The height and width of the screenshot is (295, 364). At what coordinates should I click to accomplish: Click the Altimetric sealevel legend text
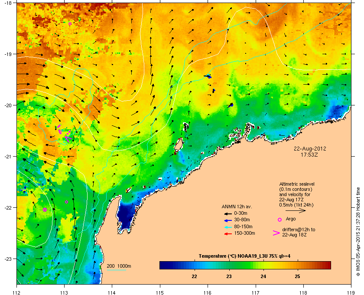point(297,195)
